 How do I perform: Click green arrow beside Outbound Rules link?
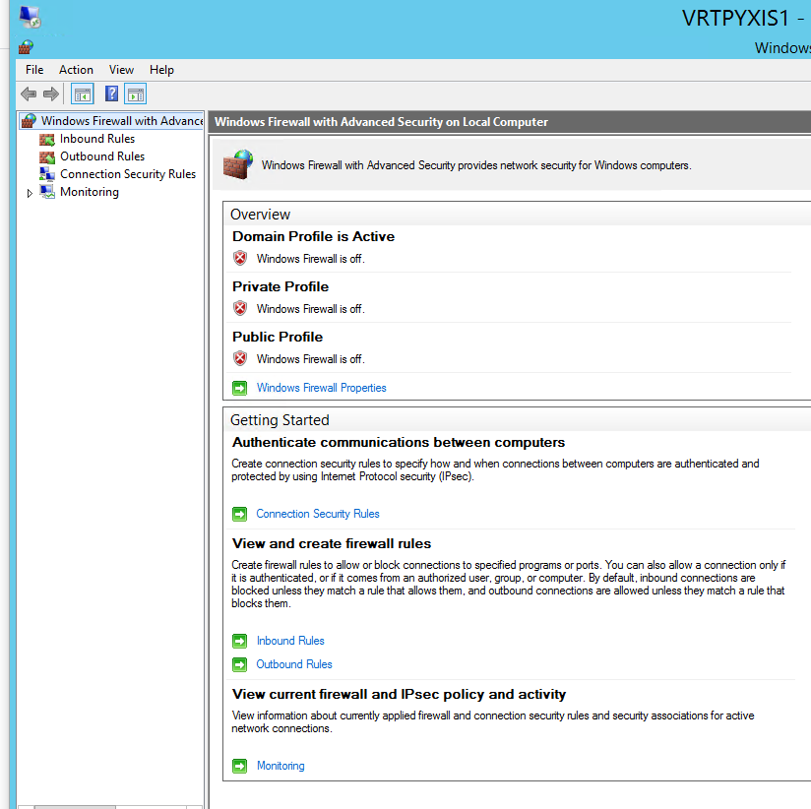[x=239, y=664]
